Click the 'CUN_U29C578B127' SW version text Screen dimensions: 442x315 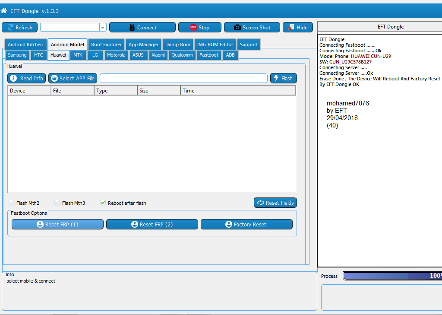coord(350,62)
